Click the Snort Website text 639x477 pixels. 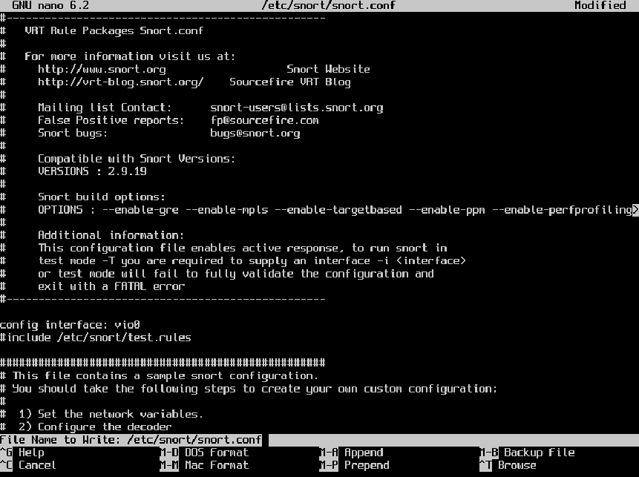(x=329, y=69)
